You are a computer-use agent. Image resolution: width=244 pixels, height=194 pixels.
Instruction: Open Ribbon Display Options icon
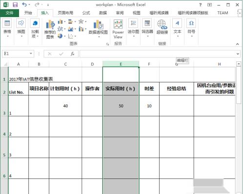click(209, 5)
